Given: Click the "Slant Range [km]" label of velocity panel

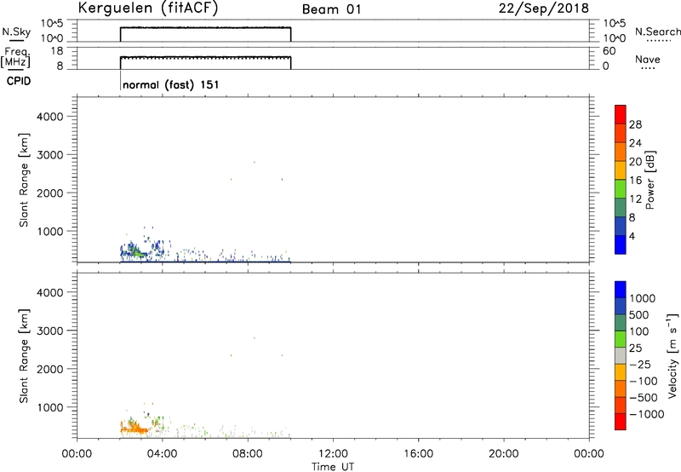Looking at the screenshot, I should click(24, 355).
